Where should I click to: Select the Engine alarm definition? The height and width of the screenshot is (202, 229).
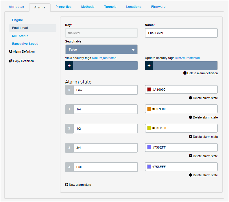pyautogui.click(x=17, y=20)
